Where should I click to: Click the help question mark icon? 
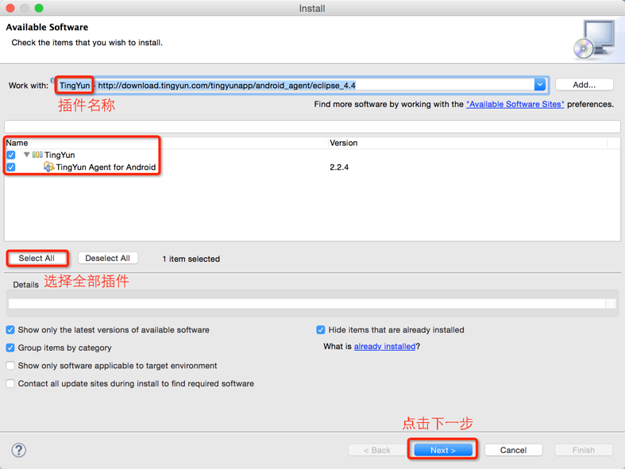19,450
